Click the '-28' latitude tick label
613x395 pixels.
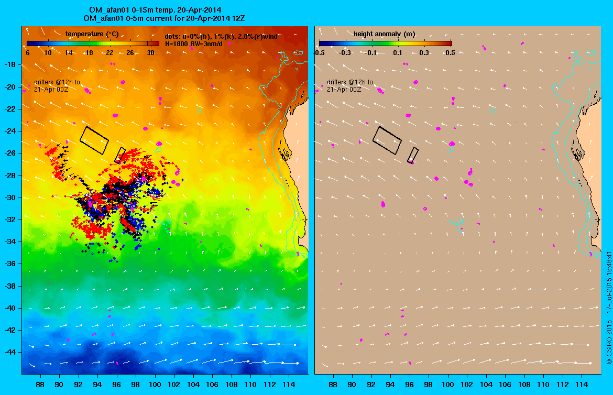click(x=10, y=175)
